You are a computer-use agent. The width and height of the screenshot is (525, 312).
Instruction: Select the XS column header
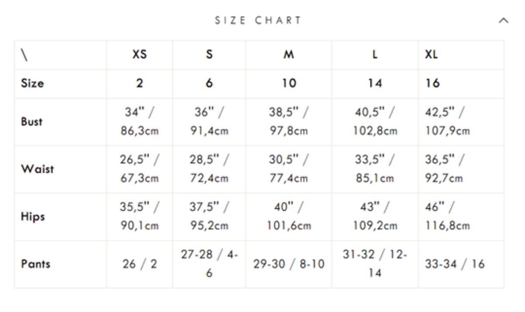pyautogui.click(x=140, y=55)
